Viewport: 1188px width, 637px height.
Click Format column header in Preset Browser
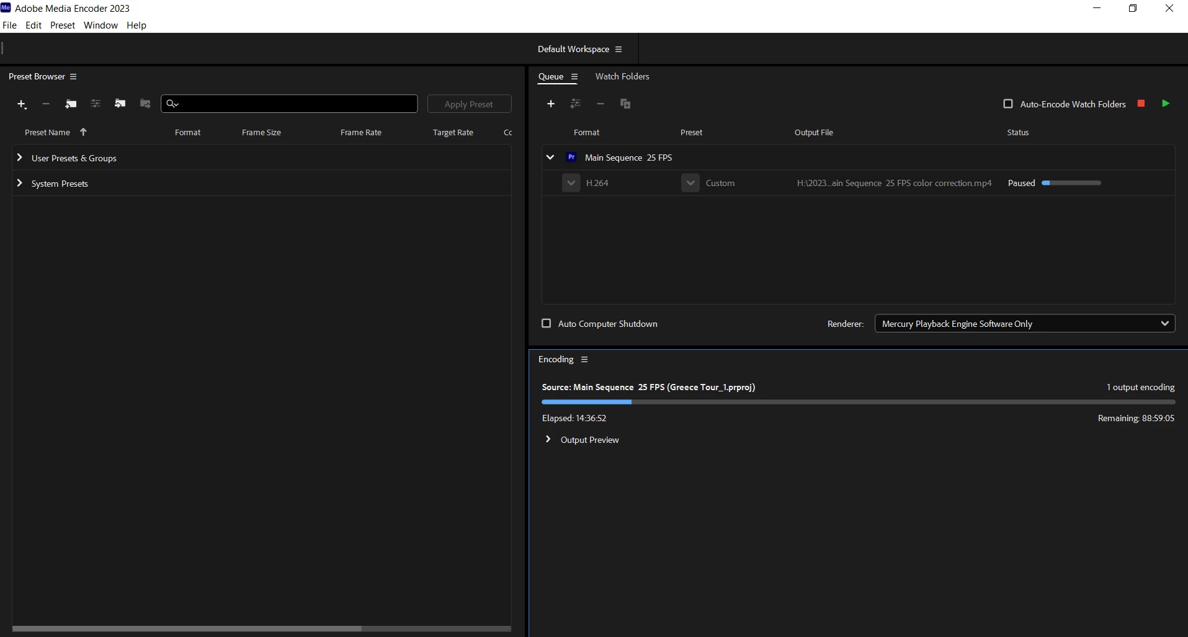click(x=188, y=132)
